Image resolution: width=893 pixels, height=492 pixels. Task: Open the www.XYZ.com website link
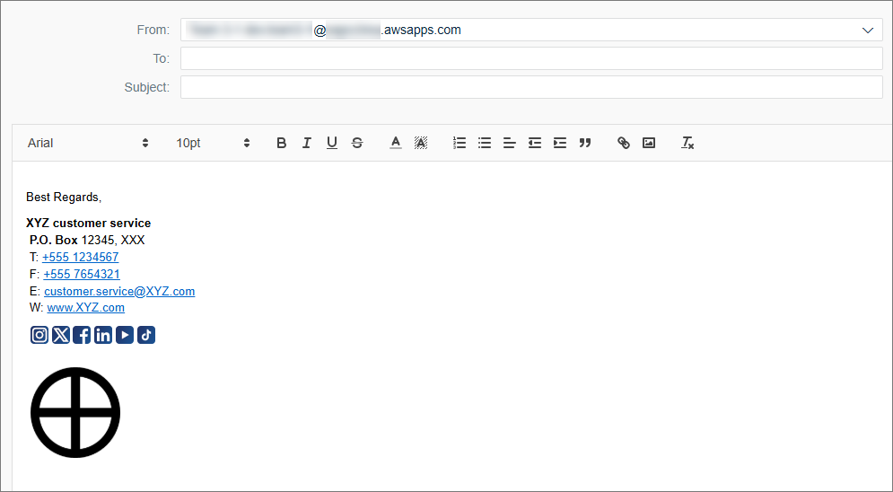click(x=86, y=308)
